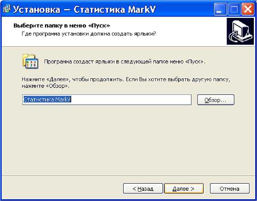Close the setup window with X
The width and height of the screenshot is (257, 201).
247,9
